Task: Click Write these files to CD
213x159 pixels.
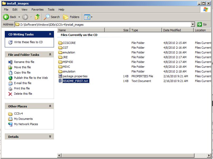Action: click(x=28, y=42)
